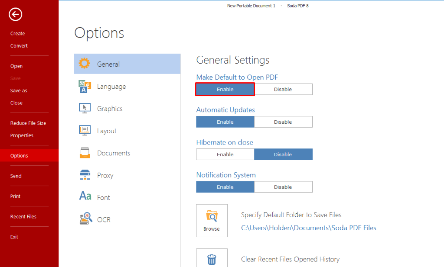
Task: Disable the Notification System
Action: pos(283,187)
